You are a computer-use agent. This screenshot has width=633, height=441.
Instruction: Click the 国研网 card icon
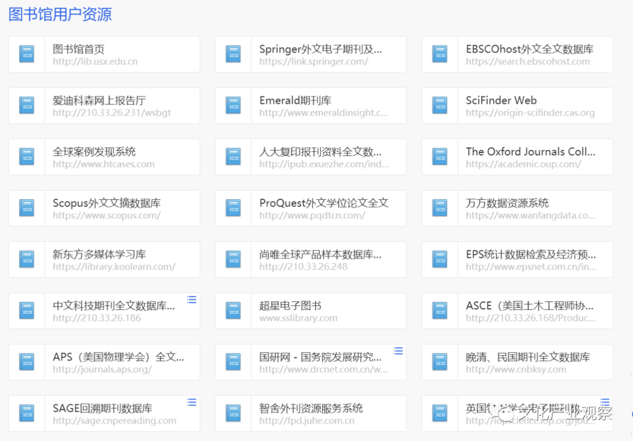point(233,362)
